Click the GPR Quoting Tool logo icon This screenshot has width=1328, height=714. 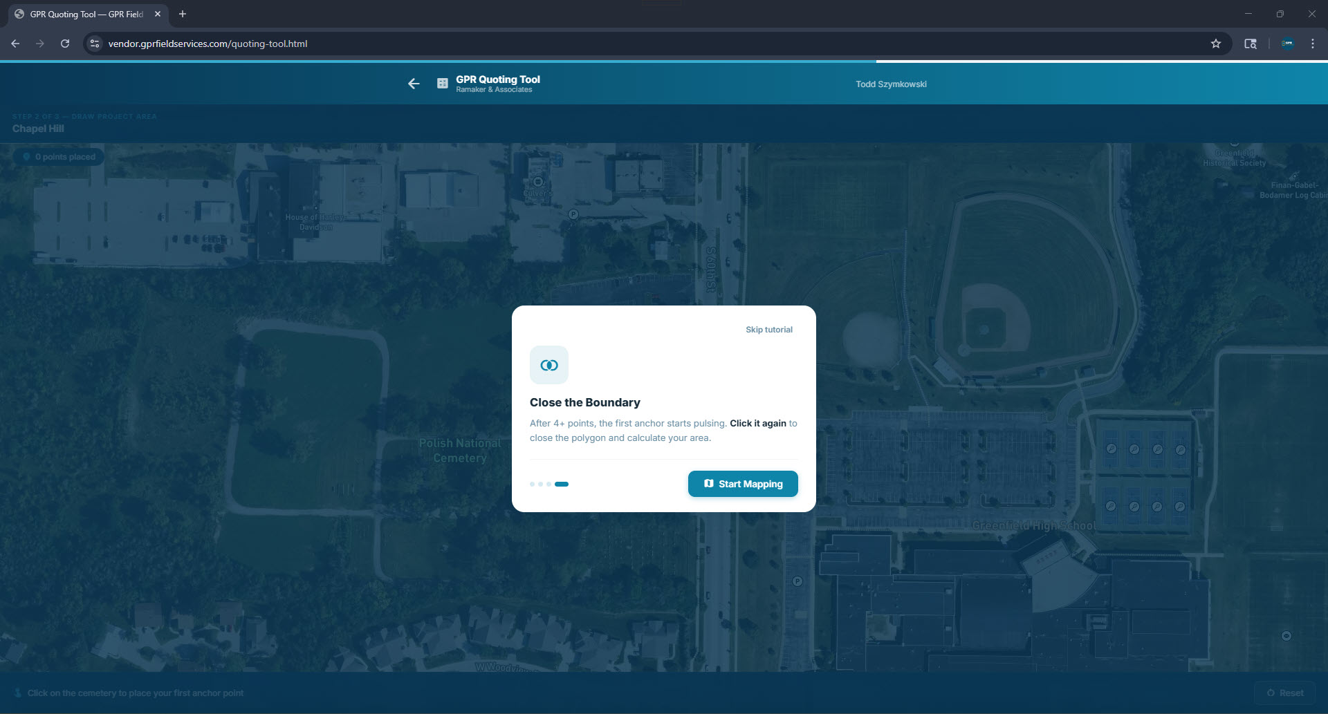[443, 84]
